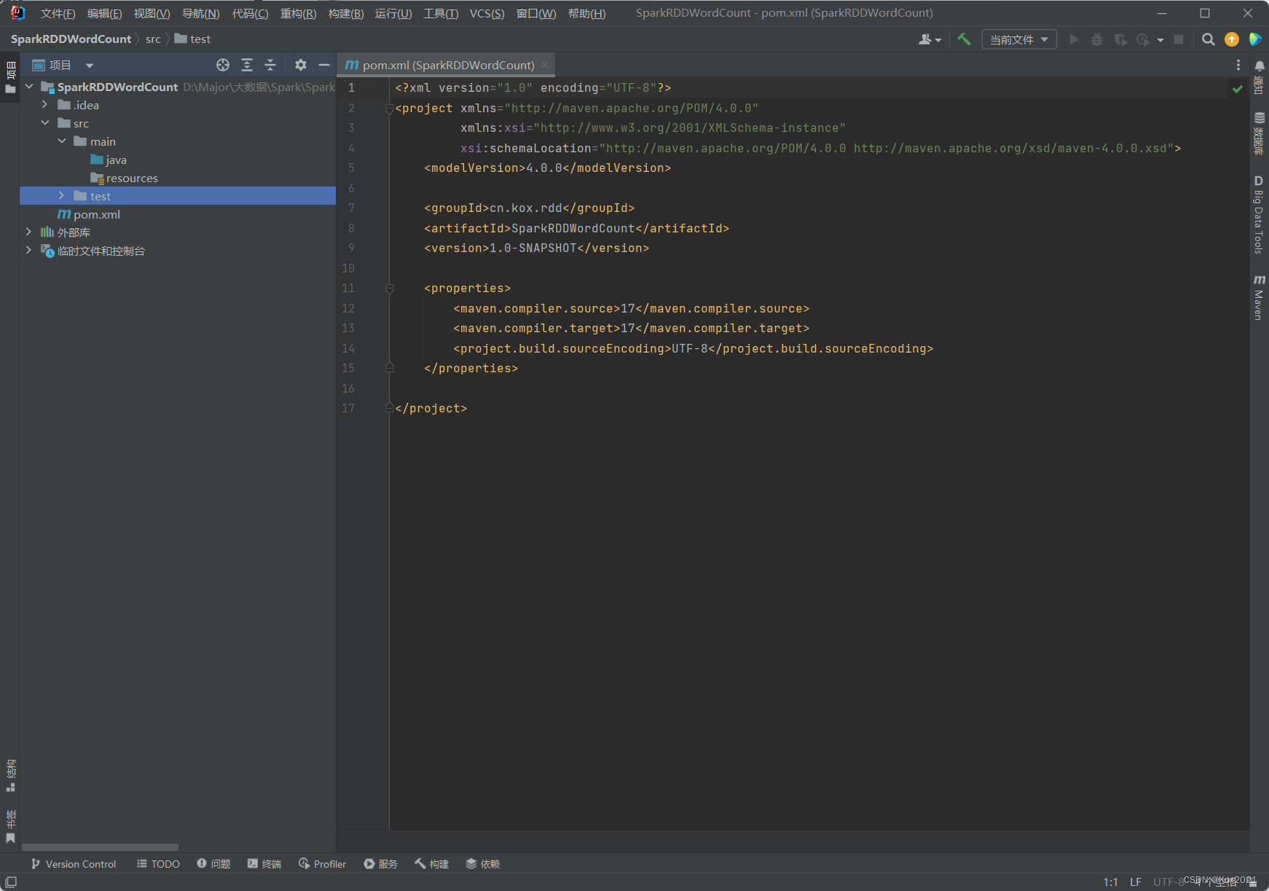Open the Big Data Tools panel

(x=1259, y=215)
